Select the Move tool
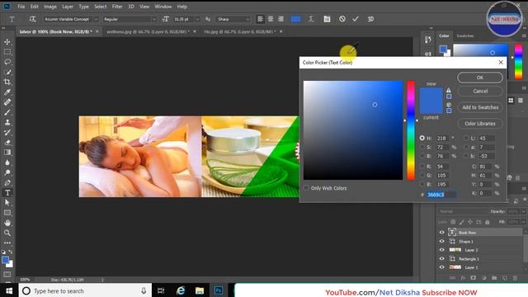The image size is (528, 297). (x=7, y=42)
